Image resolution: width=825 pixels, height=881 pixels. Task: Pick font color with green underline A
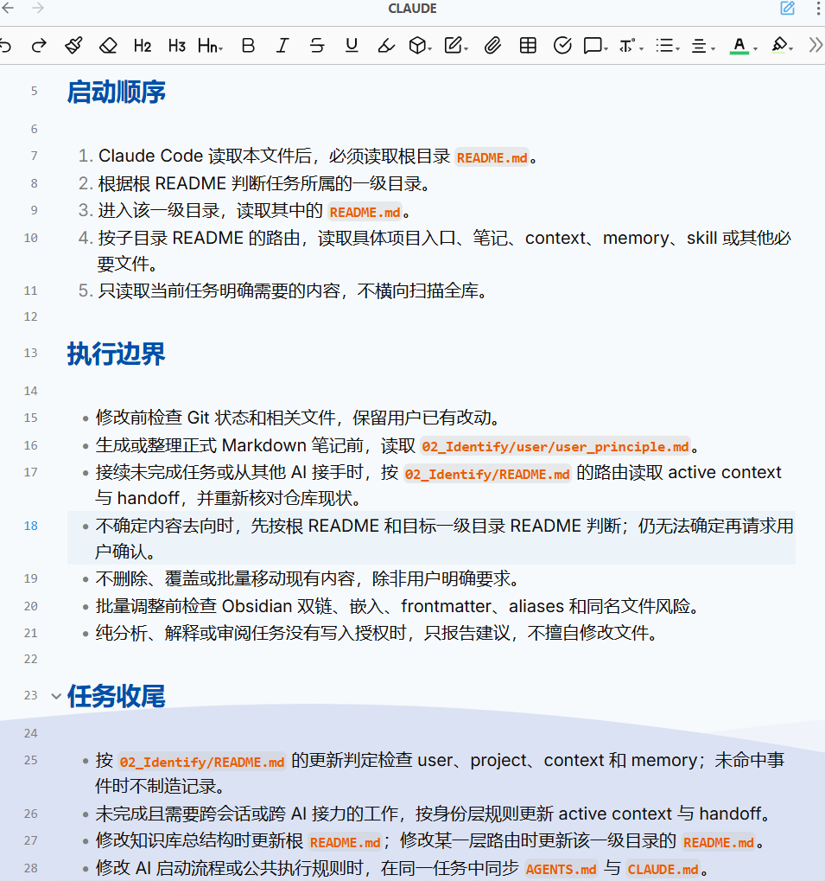743,46
